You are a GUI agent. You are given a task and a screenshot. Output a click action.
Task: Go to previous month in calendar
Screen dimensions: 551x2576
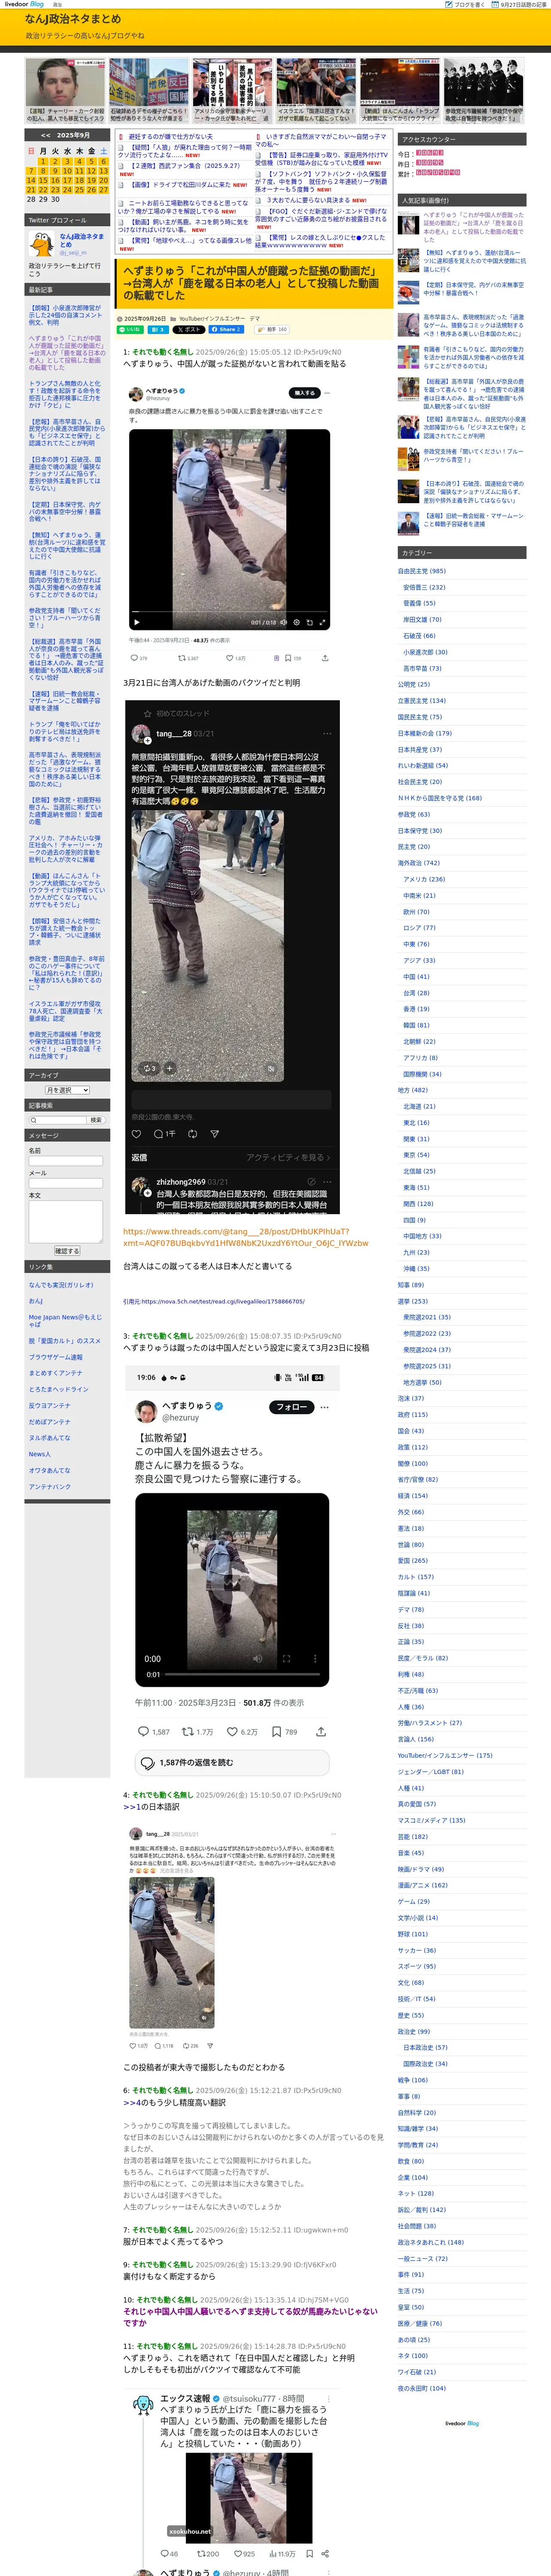(x=45, y=135)
